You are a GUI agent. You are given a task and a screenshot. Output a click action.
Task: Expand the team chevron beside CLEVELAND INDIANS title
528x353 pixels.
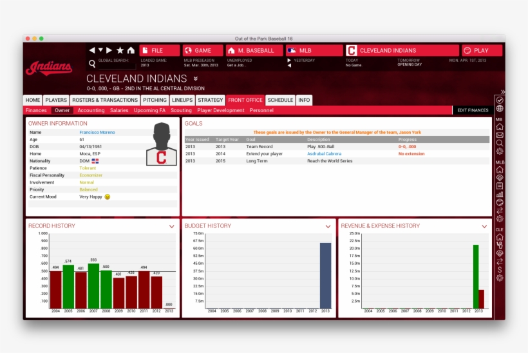click(x=196, y=79)
